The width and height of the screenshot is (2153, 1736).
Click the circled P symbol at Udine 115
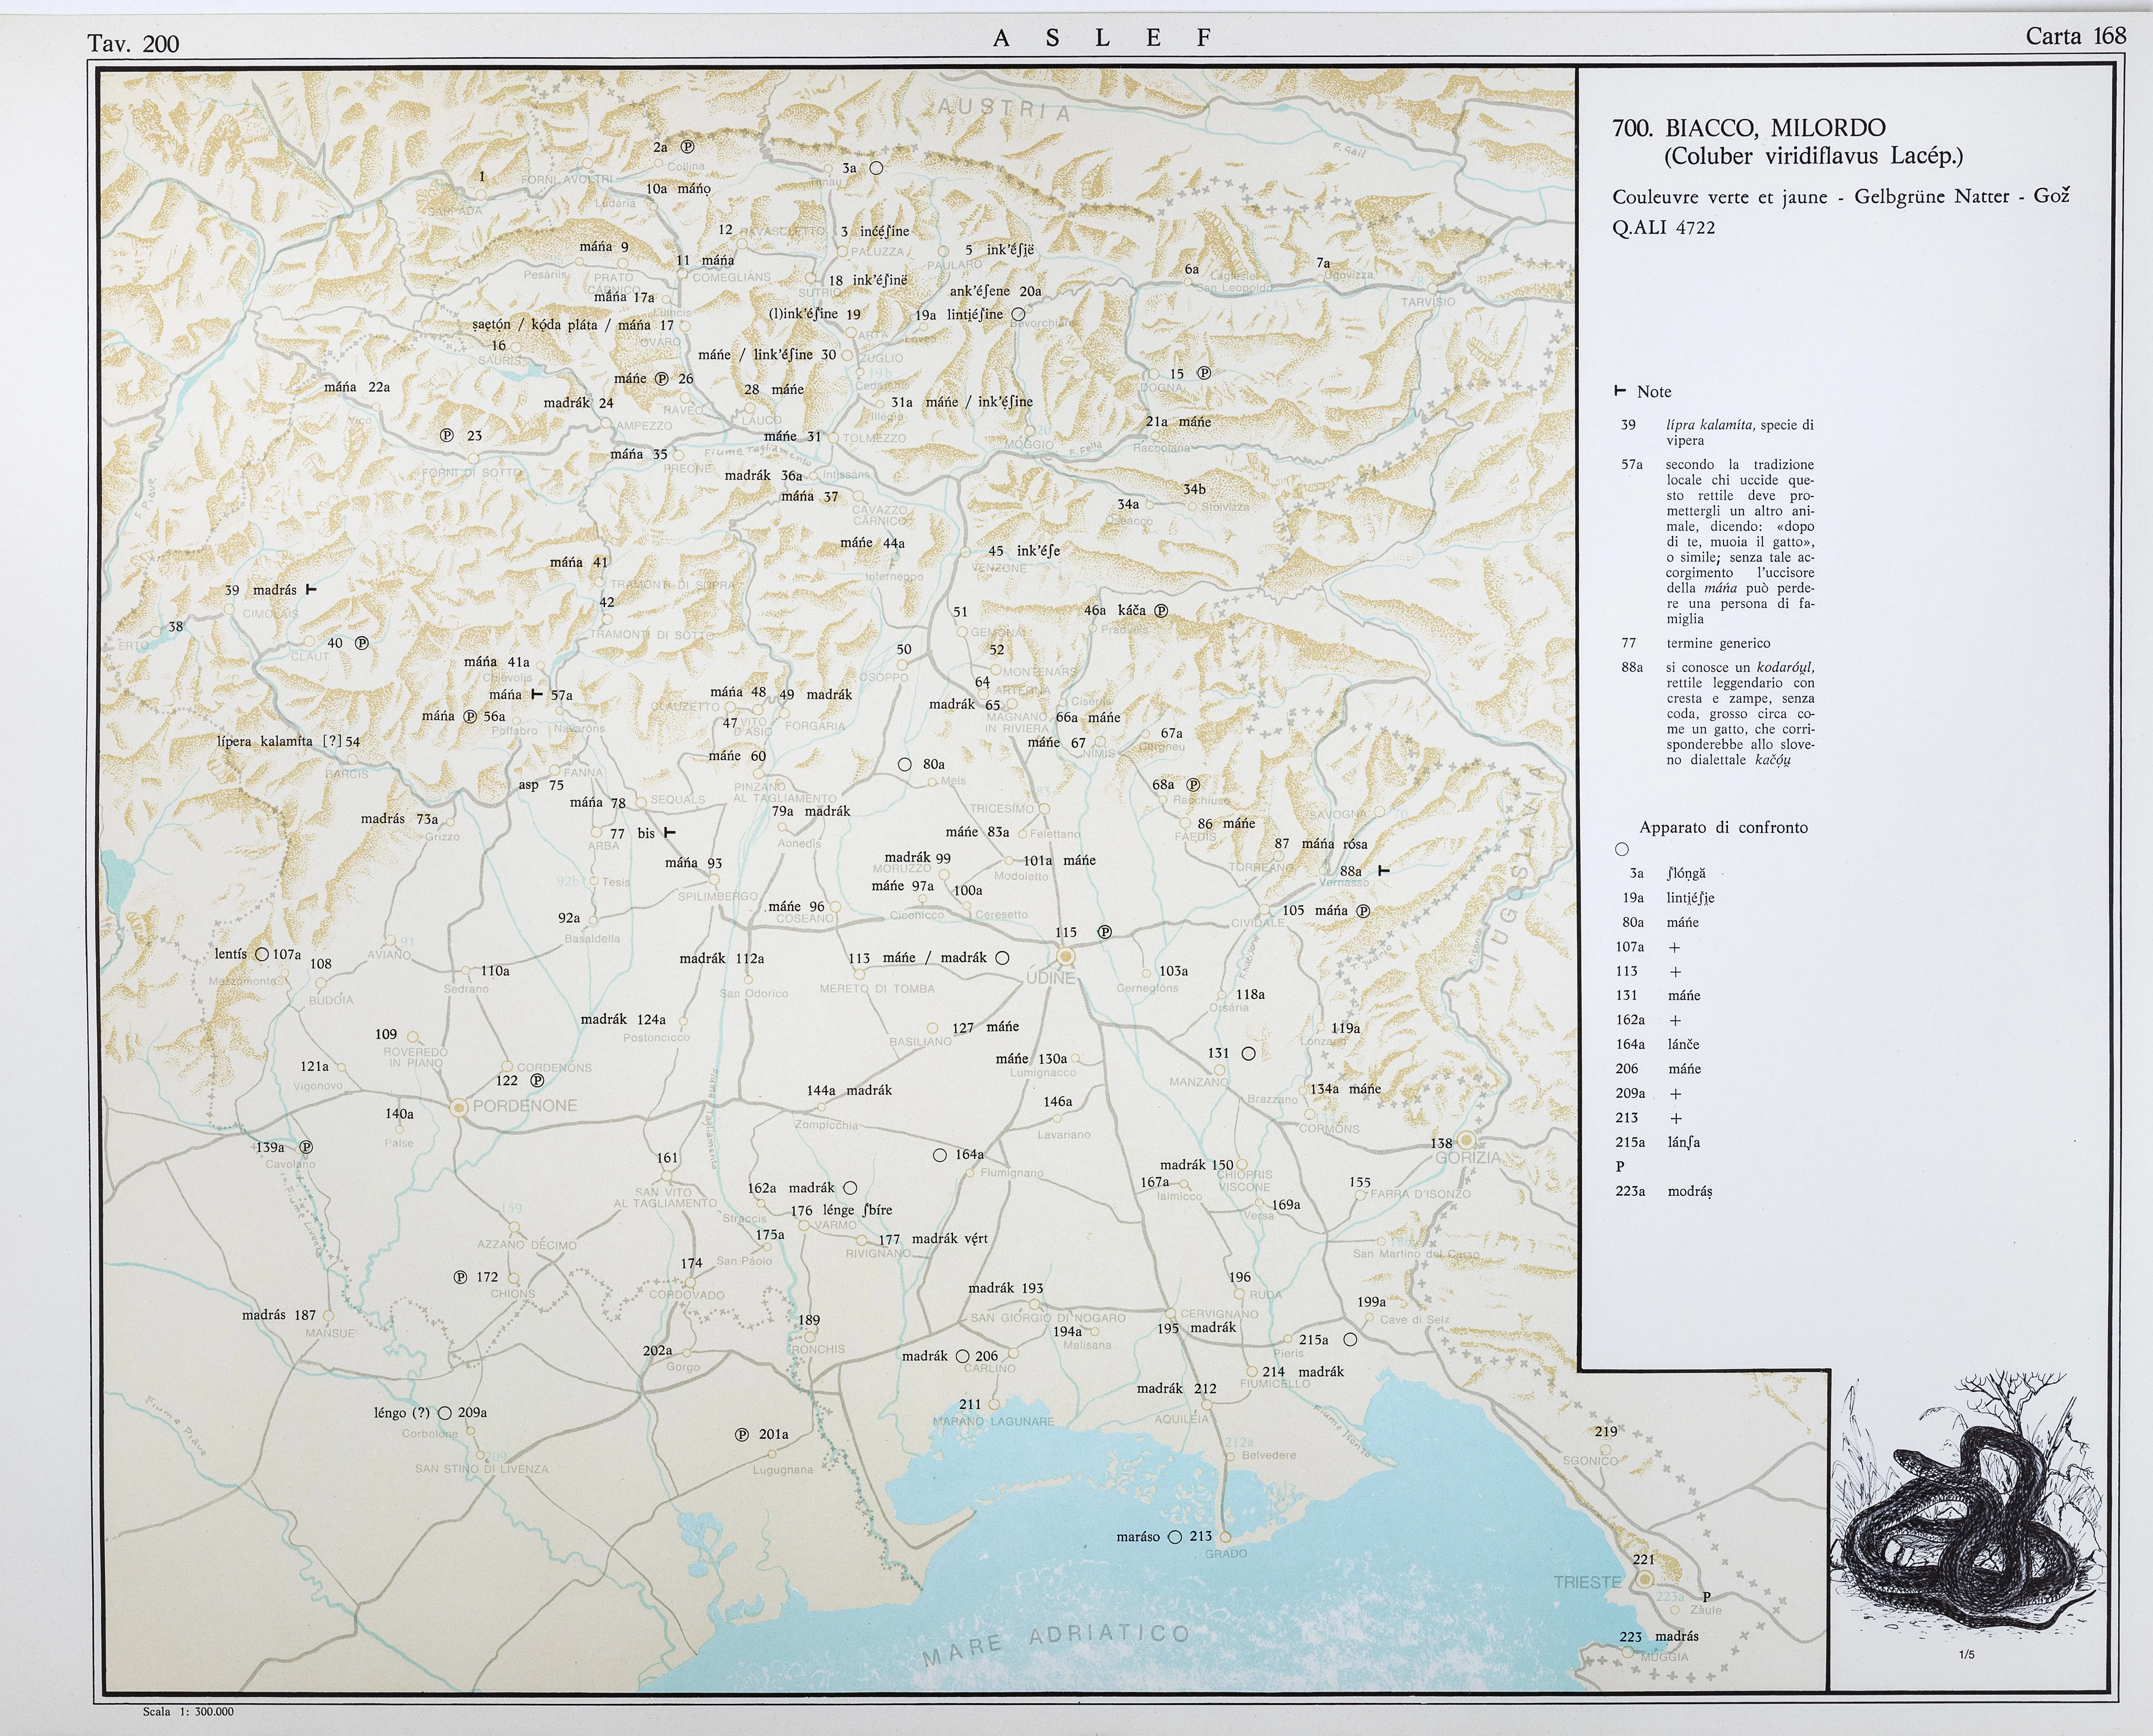(1105, 932)
